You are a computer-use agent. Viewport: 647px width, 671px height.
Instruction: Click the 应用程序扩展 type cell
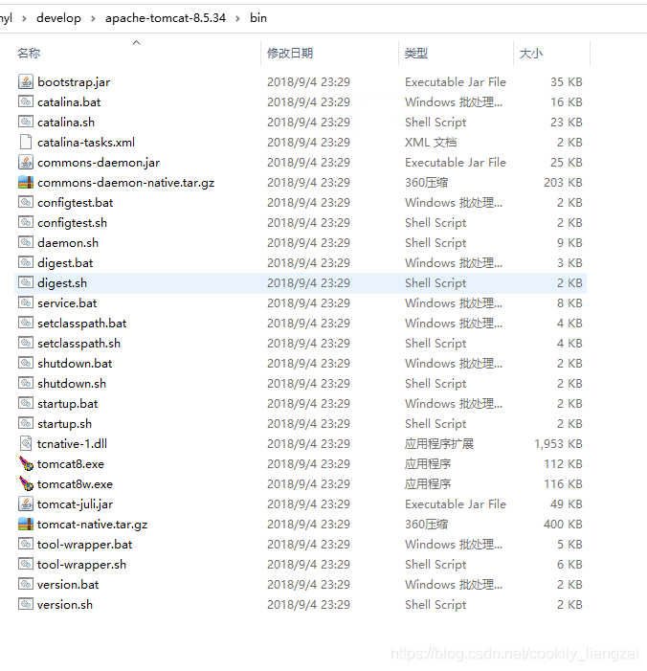pyautogui.click(x=439, y=444)
